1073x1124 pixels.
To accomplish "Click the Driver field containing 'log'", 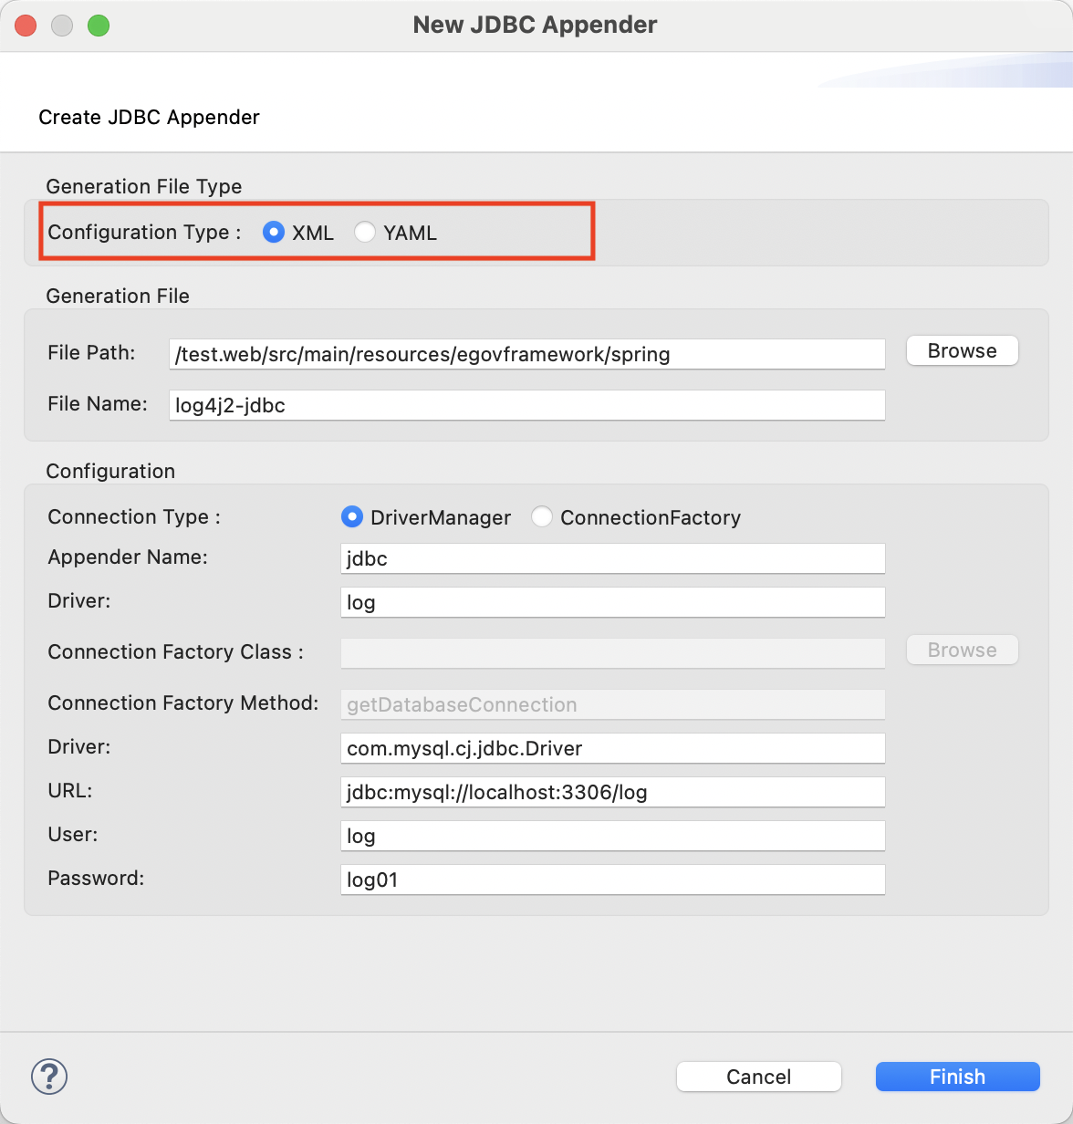I will pyautogui.click(x=612, y=602).
